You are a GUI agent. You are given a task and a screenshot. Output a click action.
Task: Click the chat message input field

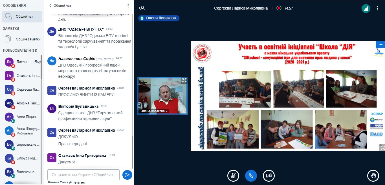tap(83, 175)
